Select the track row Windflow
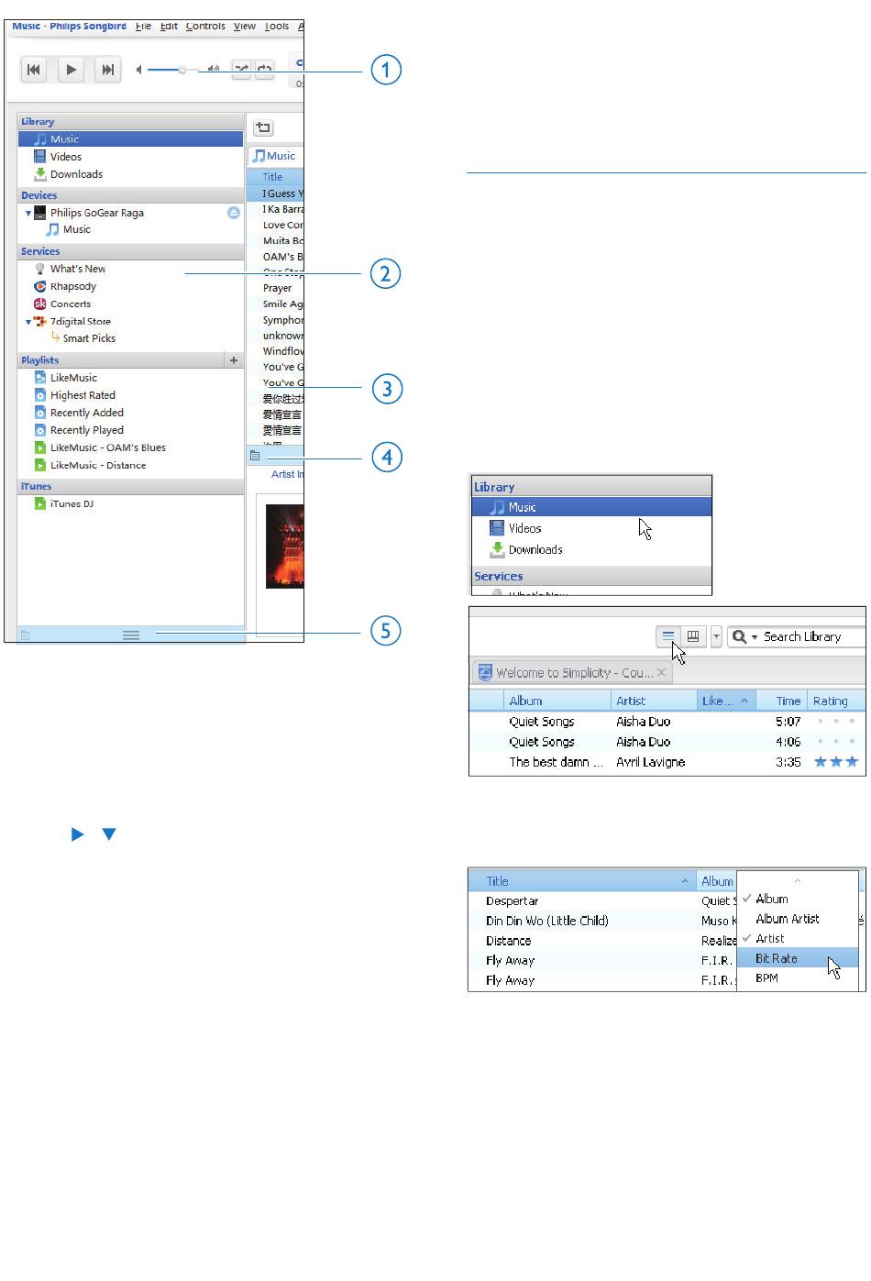Image resolution: width=871 pixels, height=1281 pixels. click(x=275, y=351)
